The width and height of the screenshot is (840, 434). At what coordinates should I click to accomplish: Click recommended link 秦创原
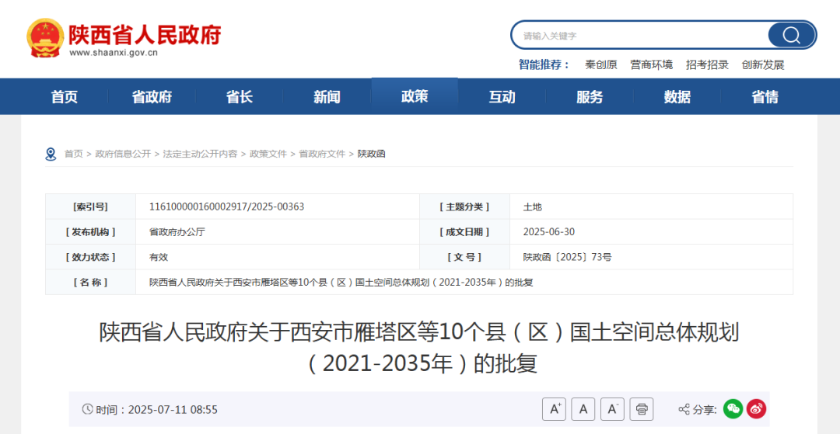(x=601, y=64)
